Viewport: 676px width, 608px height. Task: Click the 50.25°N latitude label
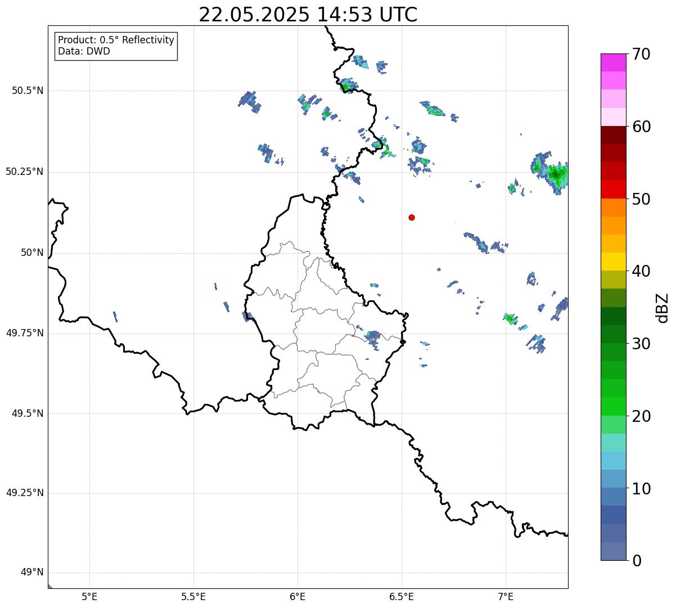coord(25,172)
